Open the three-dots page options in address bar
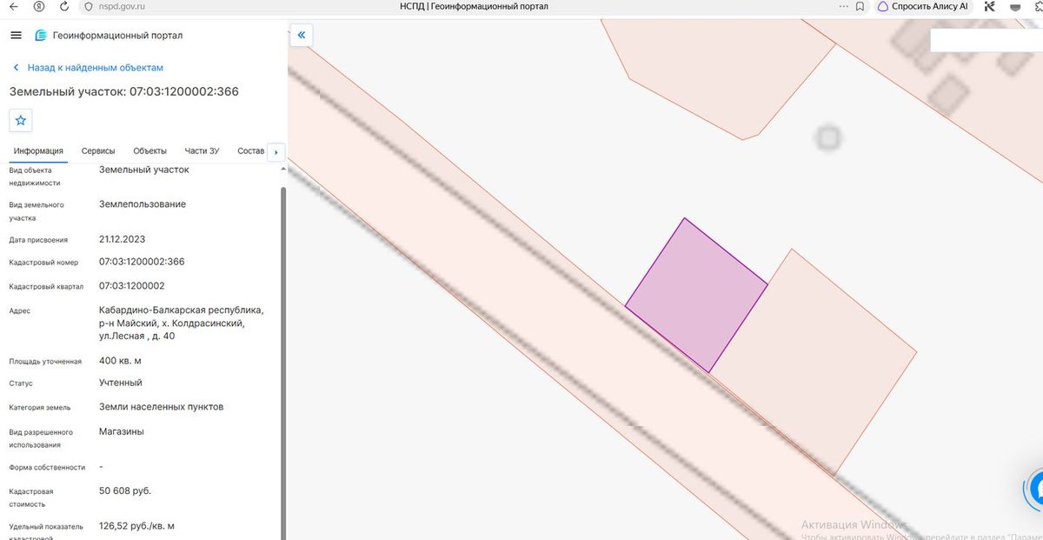The height and width of the screenshot is (540, 1043). click(x=845, y=6)
